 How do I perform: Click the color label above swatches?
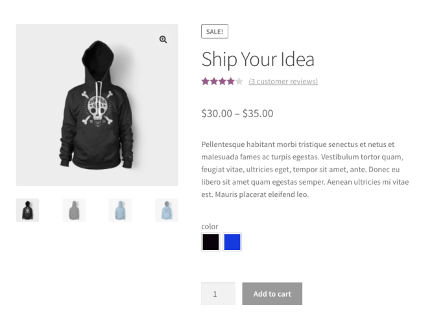tap(210, 227)
